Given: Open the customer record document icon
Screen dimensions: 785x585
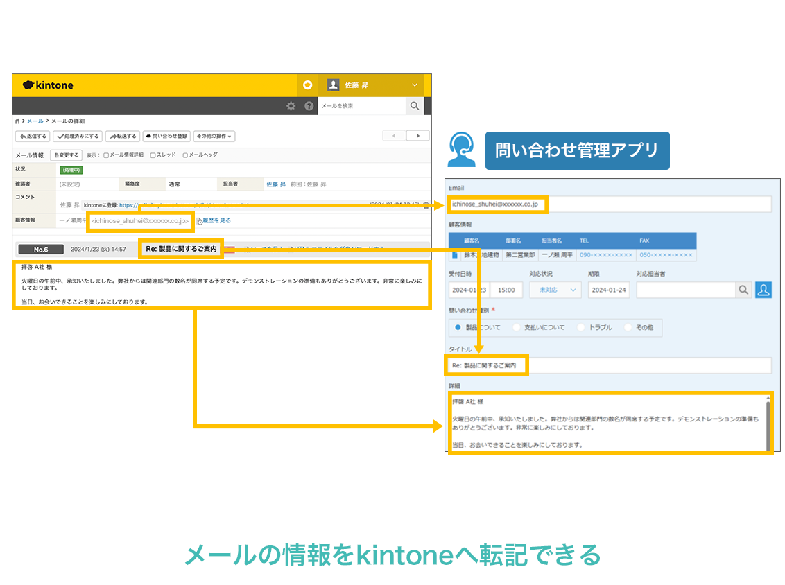Looking at the screenshot, I should click(455, 255).
